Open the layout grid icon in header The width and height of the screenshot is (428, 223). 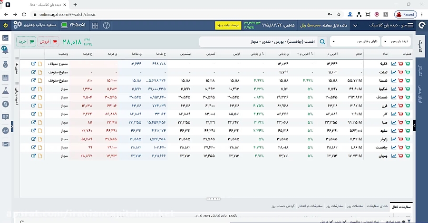coord(95,26)
